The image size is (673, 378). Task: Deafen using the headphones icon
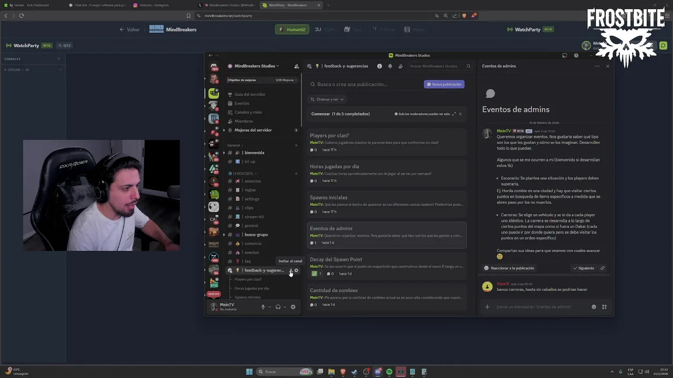tap(278, 307)
